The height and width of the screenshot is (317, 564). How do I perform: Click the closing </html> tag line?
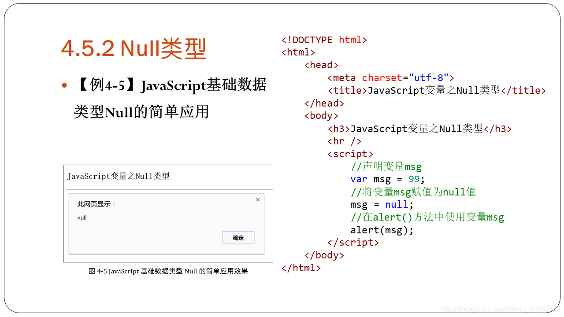coord(301,268)
